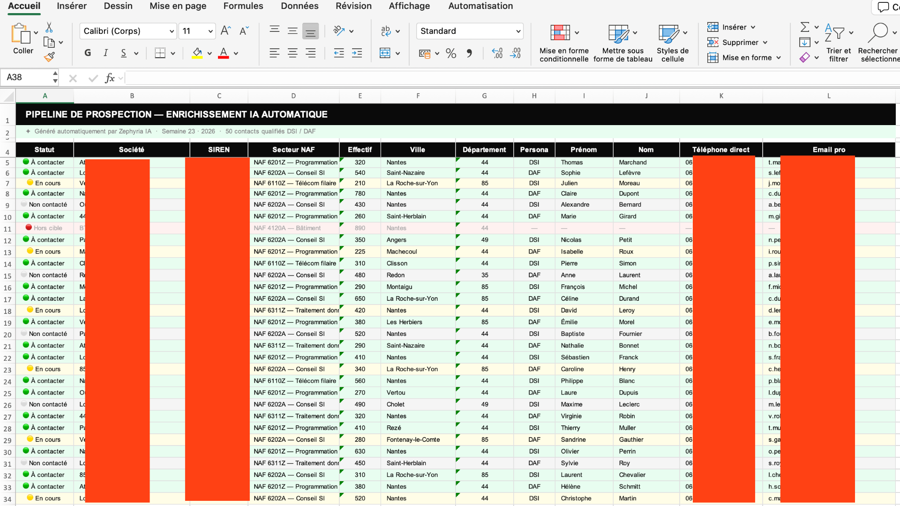Viewport: 900px width, 506px height.
Task: Cut selection with scissors icon
Action: (49, 27)
